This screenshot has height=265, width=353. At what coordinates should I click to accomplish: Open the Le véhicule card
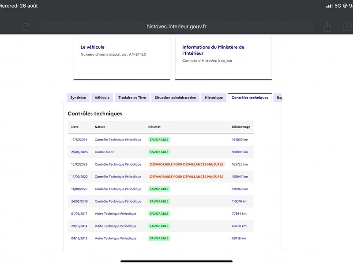tap(122, 58)
